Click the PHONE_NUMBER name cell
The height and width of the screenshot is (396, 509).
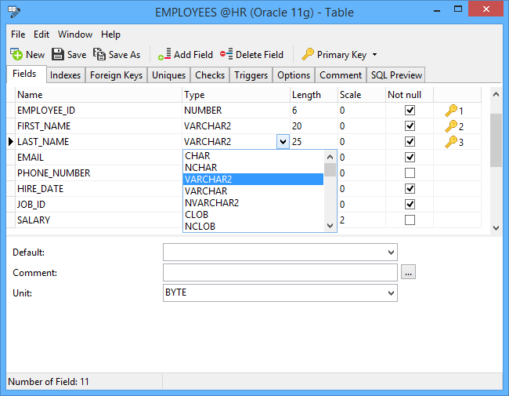point(99,173)
